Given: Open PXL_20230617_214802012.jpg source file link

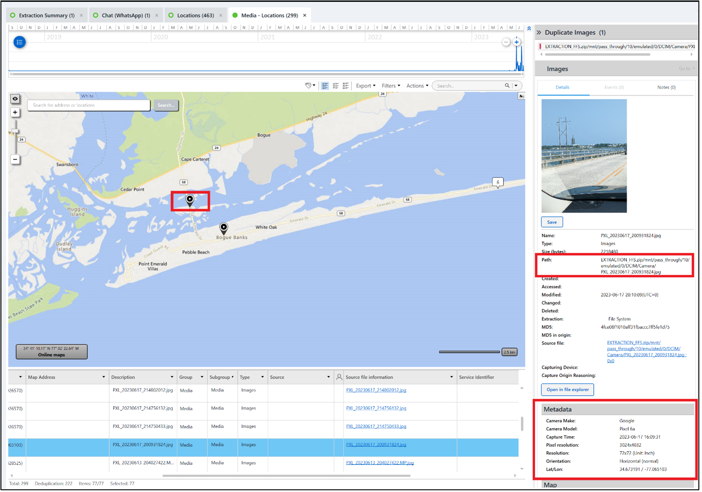Looking at the screenshot, I should tap(376, 390).
